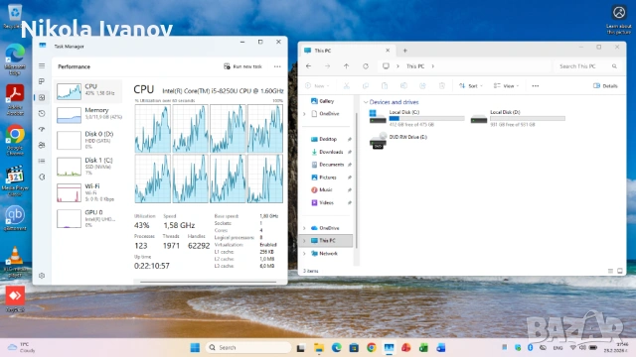Click Delete trash icon in Explorer toolbar
Image resolution: width=636 pixels, height=357 pixels.
pyautogui.click(x=441, y=86)
